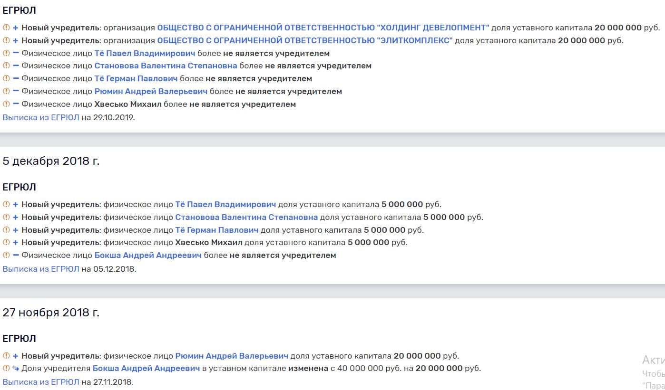Open the ХОЛДИНГ ДЕВЕЛОПМЕНТ company link
This screenshot has width=665, height=390.
click(x=323, y=28)
